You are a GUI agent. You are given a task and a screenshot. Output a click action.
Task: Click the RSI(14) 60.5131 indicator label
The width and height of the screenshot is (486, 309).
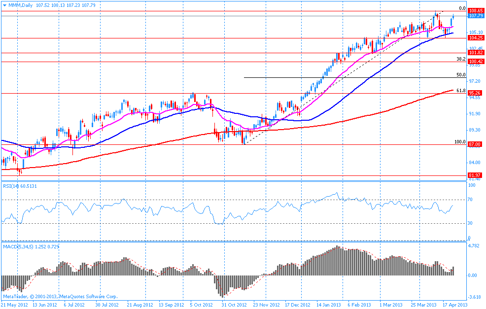coord(20,186)
